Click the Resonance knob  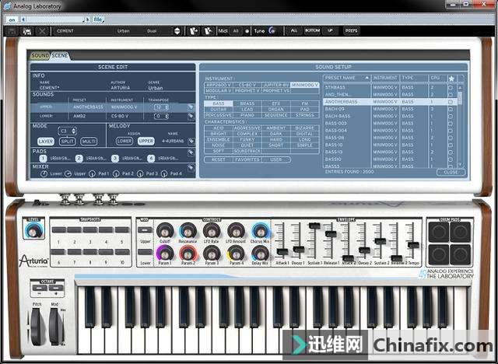click(x=188, y=231)
